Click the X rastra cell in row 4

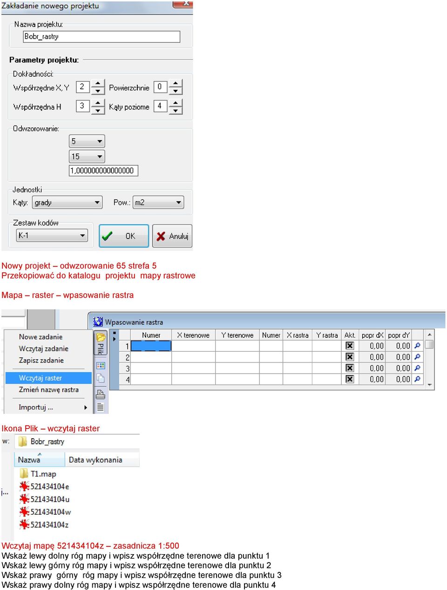tap(298, 379)
